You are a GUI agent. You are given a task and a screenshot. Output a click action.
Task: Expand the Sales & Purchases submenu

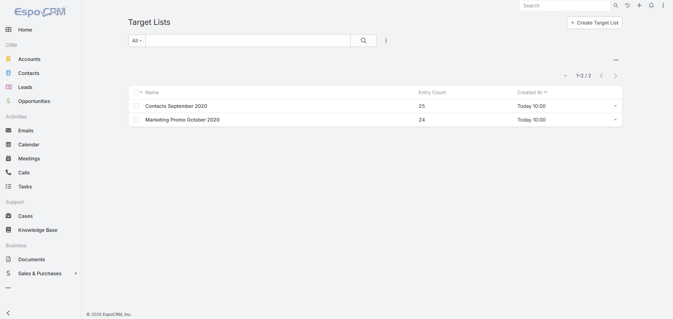[x=76, y=273]
